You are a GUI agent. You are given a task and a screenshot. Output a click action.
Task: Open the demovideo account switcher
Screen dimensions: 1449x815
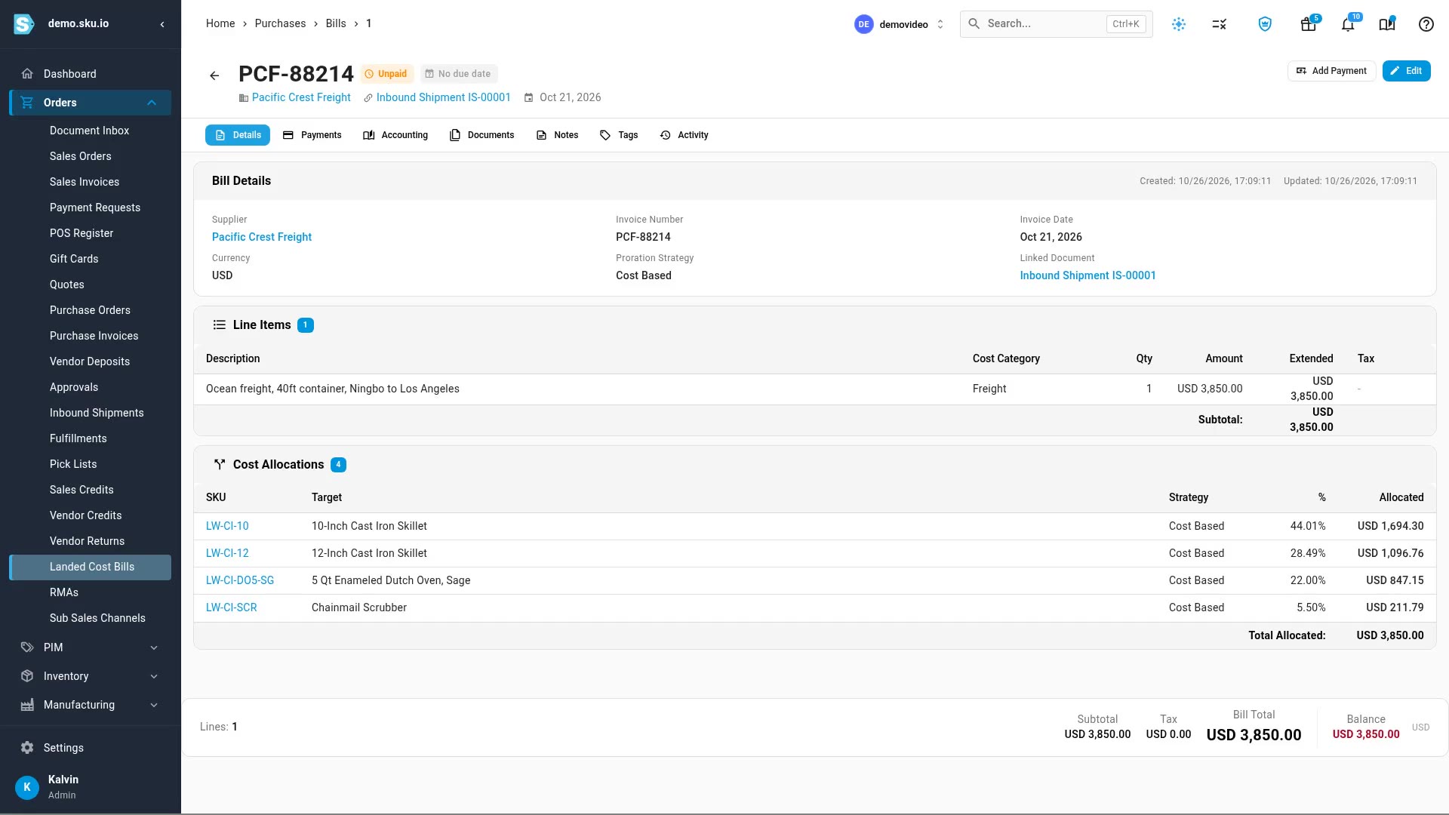[900, 24]
